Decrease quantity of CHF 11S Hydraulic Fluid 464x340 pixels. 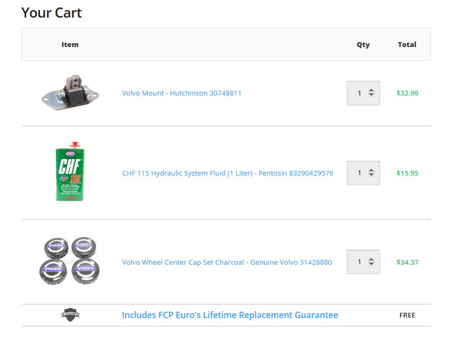tap(371, 176)
